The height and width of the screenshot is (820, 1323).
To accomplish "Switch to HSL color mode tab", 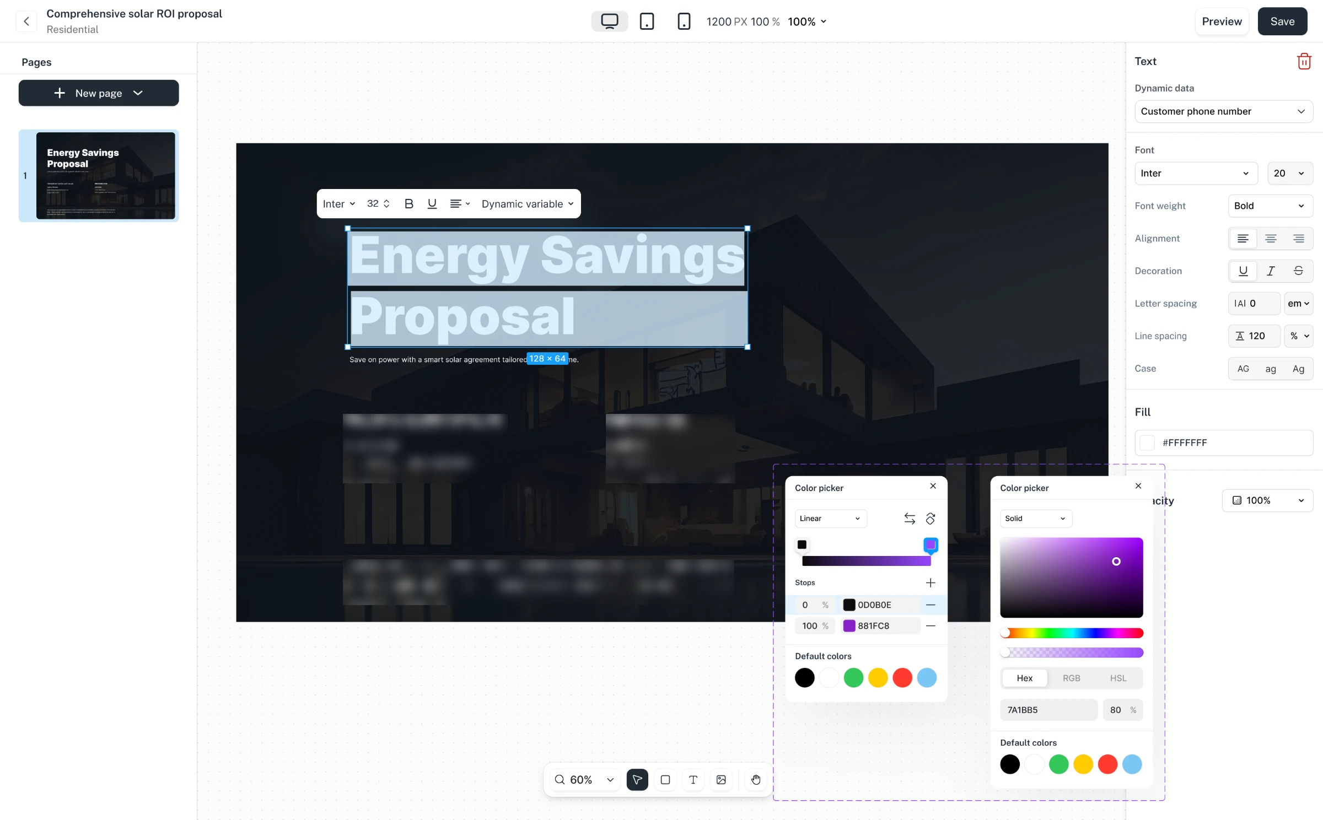I will point(1118,678).
